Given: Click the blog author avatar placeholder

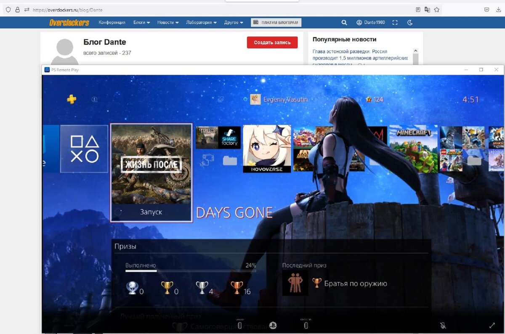Looking at the screenshot, I should pos(64,51).
